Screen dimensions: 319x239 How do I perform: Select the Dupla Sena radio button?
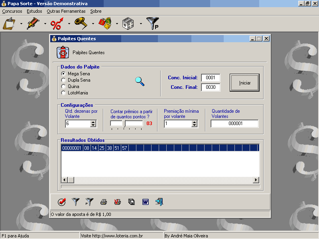pos(63,80)
